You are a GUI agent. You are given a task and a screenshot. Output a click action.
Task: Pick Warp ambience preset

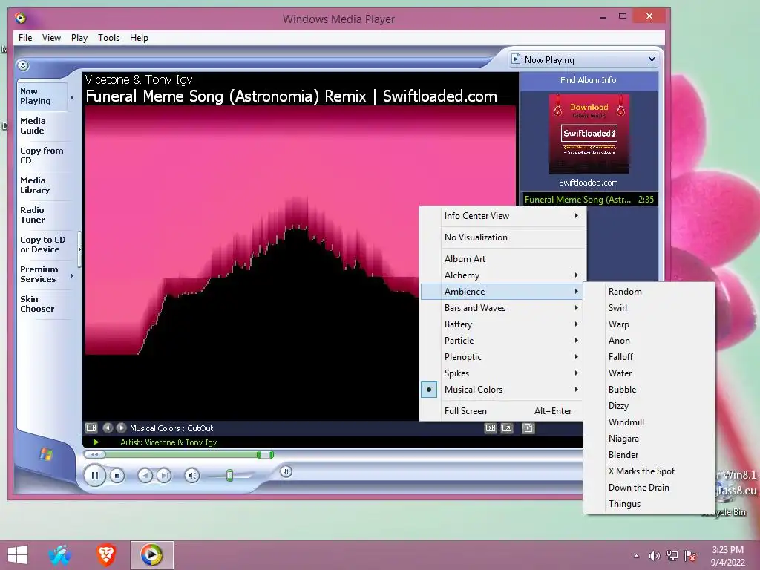[649, 324]
